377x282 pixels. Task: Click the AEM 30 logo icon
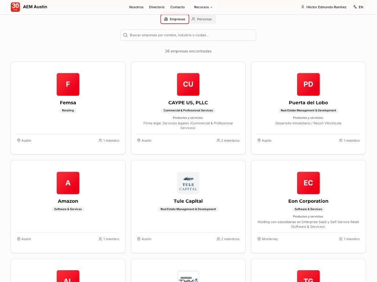pyautogui.click(x=15, y=7)
